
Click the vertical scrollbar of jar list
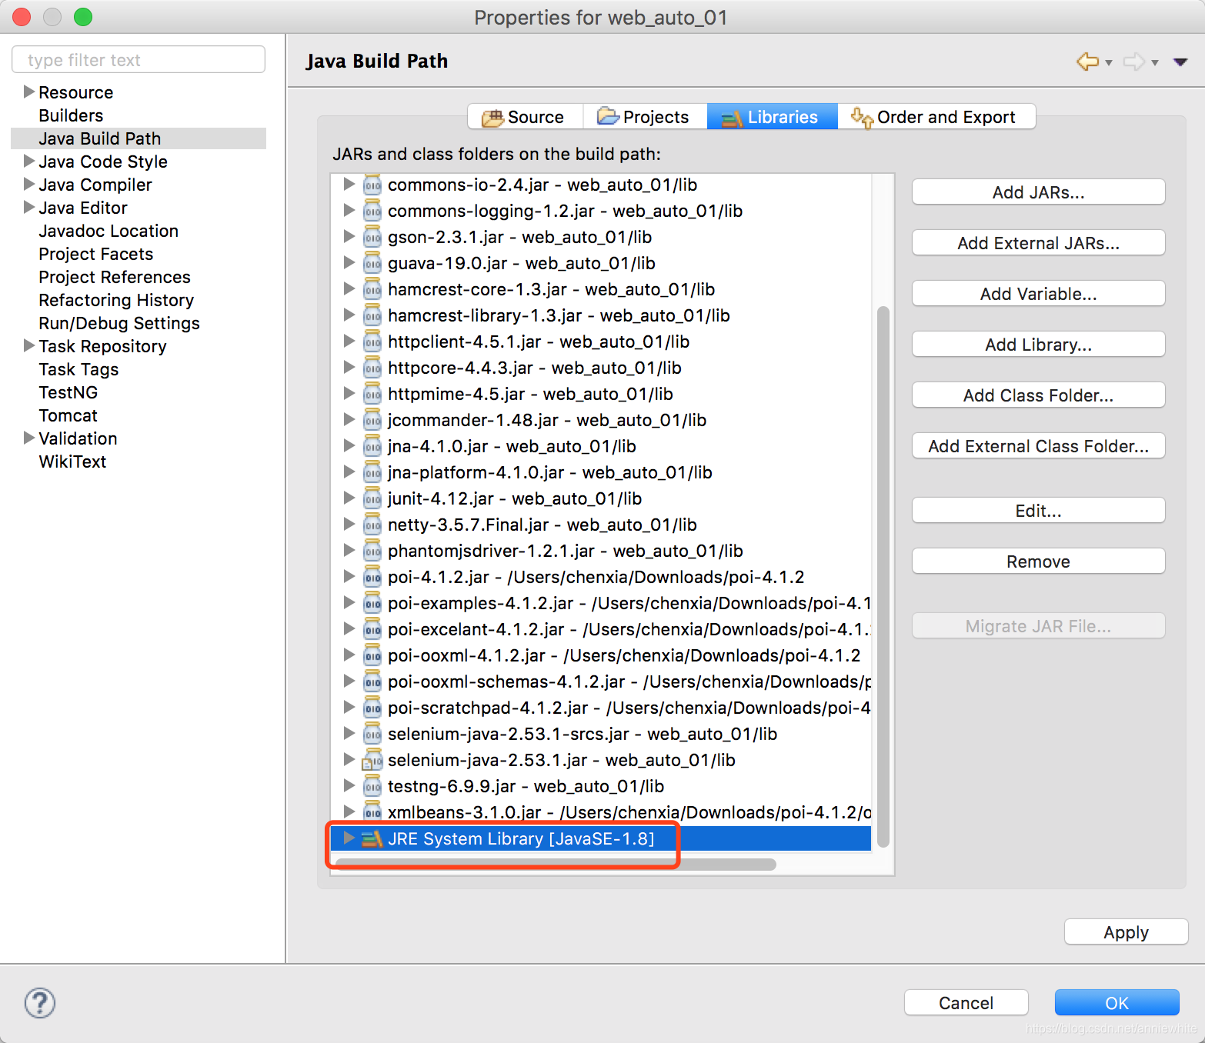point(883,577)
